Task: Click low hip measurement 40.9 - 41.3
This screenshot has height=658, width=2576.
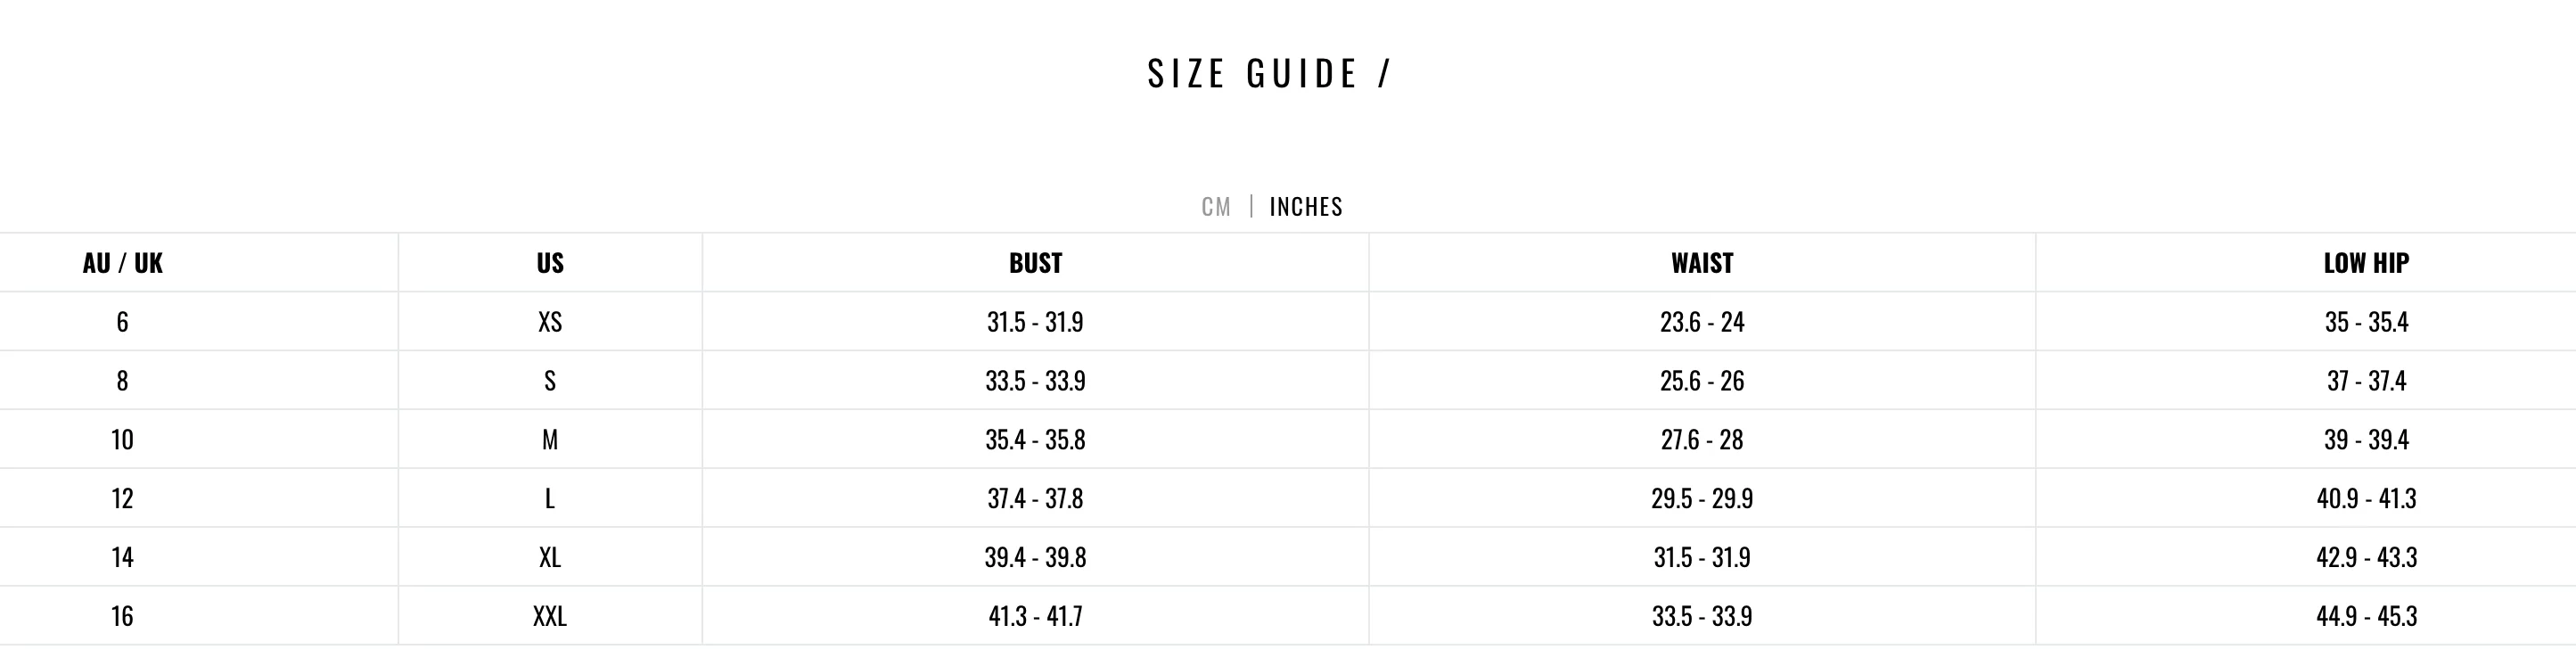Action: pos(2366,498)
